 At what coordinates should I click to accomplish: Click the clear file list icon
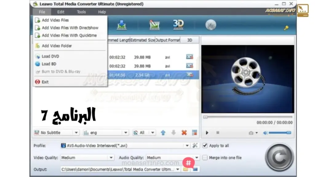[194, 132]
